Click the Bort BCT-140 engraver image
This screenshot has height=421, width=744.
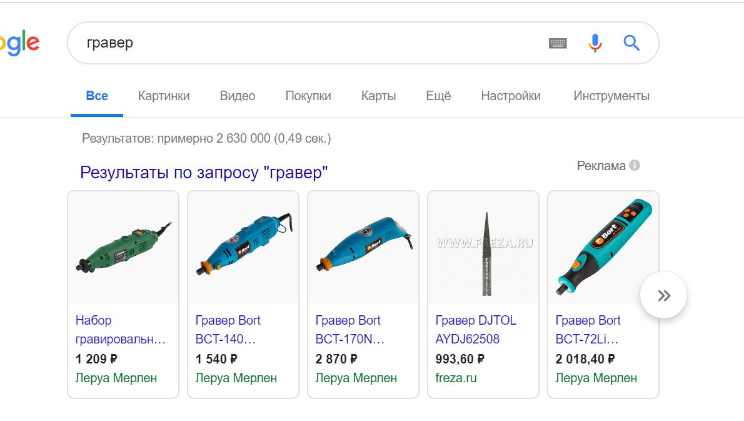click(243, 247)
